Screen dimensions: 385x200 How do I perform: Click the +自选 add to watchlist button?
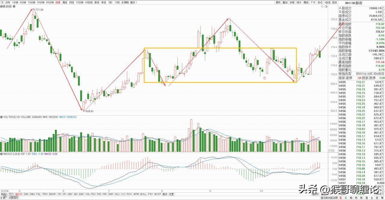(327, 2)
